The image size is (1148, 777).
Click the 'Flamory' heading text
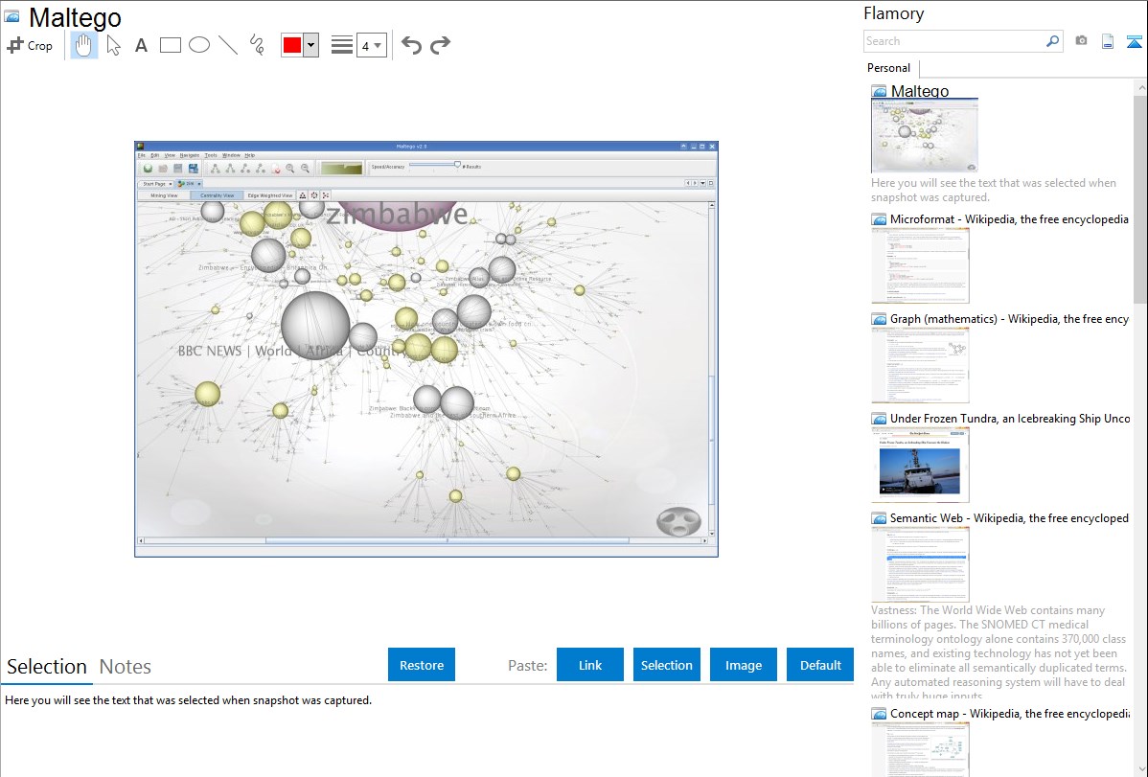[x=893, y=13]
